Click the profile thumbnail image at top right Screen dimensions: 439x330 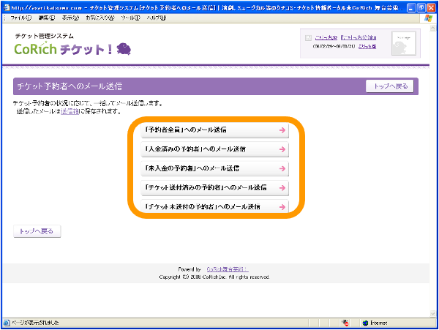[403, 45]
